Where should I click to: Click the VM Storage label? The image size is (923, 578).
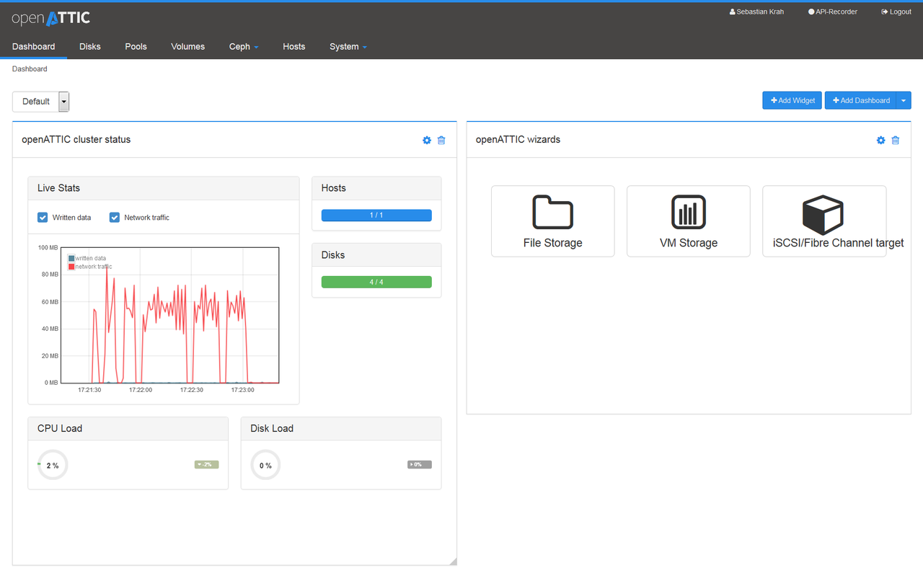pos(689,243)
